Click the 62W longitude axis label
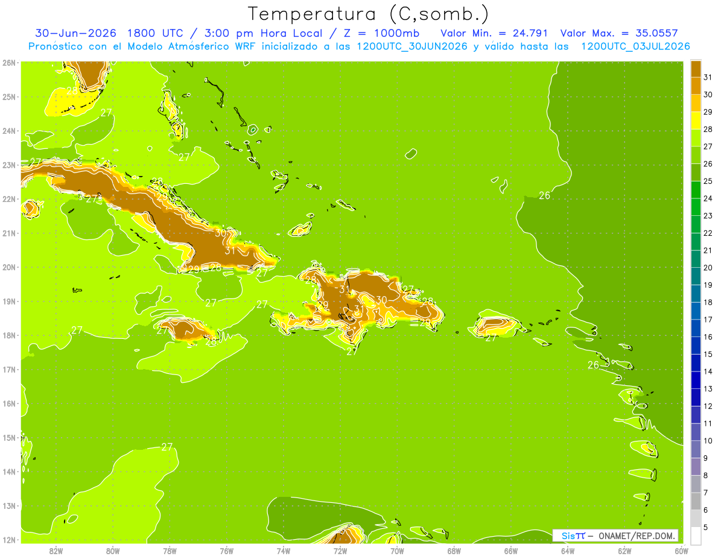724x559 pixels. [x=624, y=551]
